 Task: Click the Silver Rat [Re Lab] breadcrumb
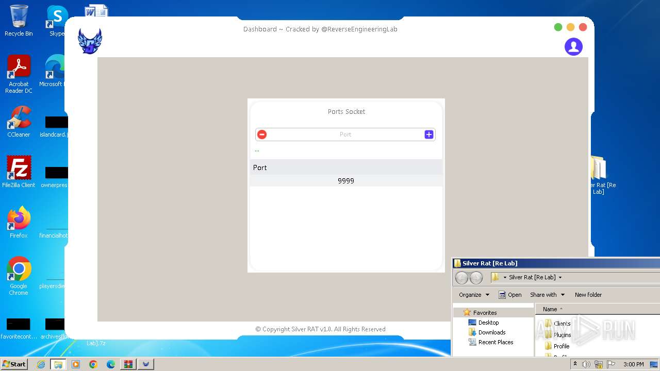point(532,277)
